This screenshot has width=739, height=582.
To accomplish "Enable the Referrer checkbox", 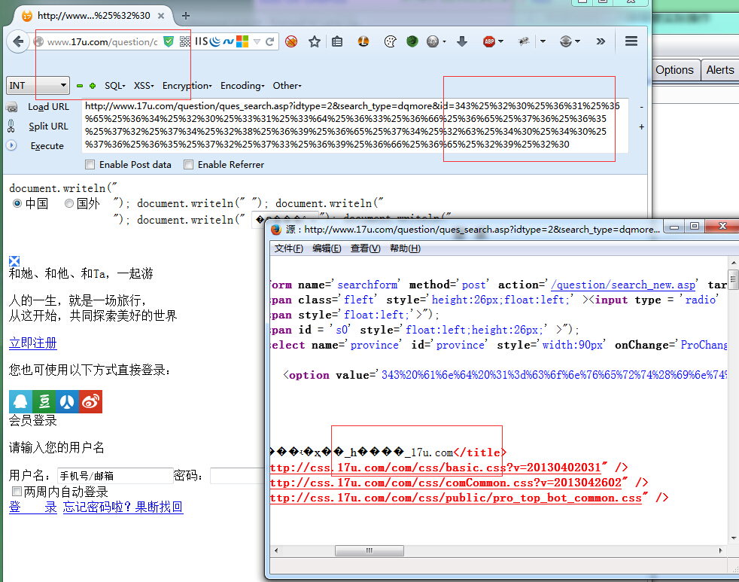I will [189, 165].
